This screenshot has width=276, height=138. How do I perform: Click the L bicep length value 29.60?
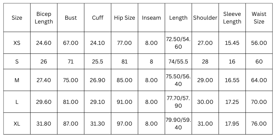[x=44, y=102]
